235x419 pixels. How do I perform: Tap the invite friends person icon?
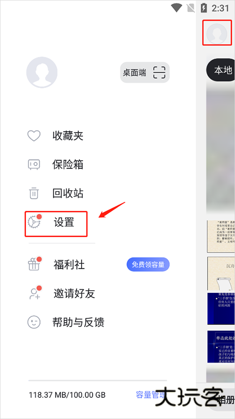(x=35, y=293)
